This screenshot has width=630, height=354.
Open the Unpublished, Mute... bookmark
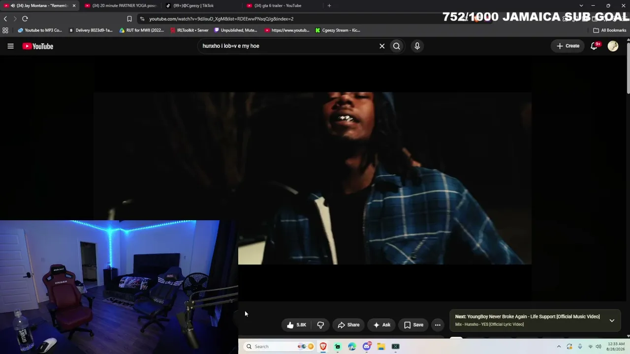pyautogui.click(x=236, y=30)
